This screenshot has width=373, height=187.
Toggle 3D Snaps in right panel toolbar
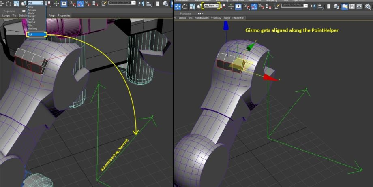(x=247, y=6)
